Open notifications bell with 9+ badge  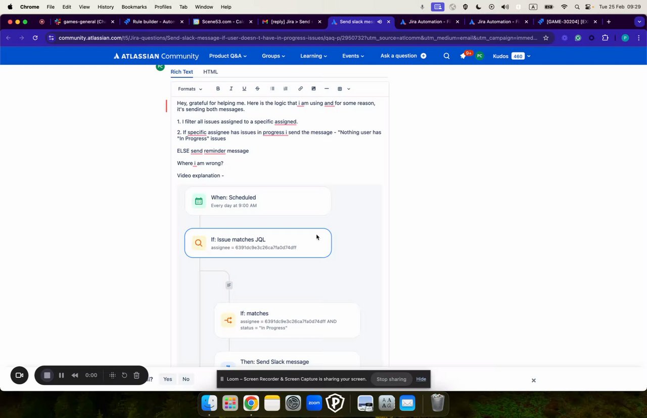(x=464, y=56)
